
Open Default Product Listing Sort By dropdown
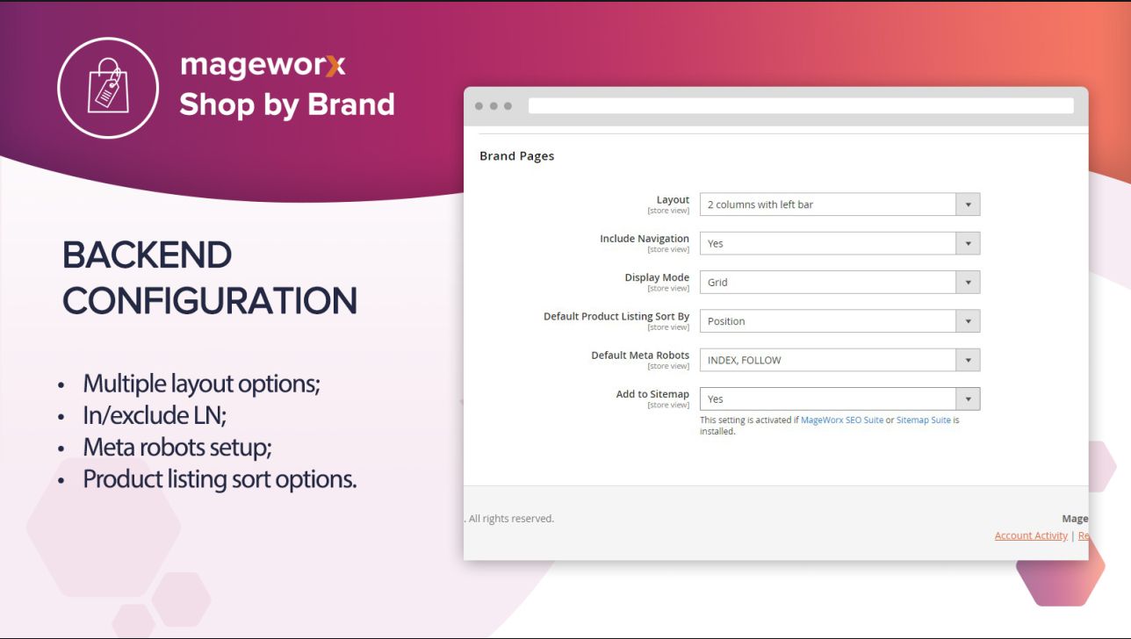click(839, 321)
